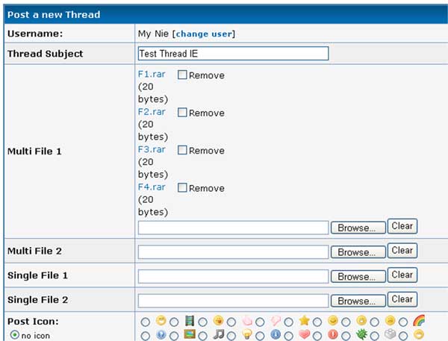The image size is (448, 341).
Task: Pick the rainbow post icon
Action: coord(404,322)
